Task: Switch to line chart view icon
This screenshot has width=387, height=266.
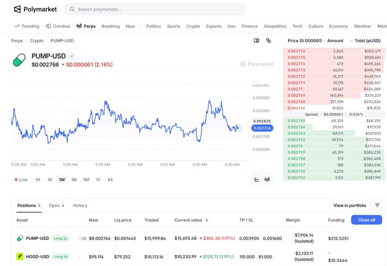Action: pyautogui.click(x=257, y=180)
